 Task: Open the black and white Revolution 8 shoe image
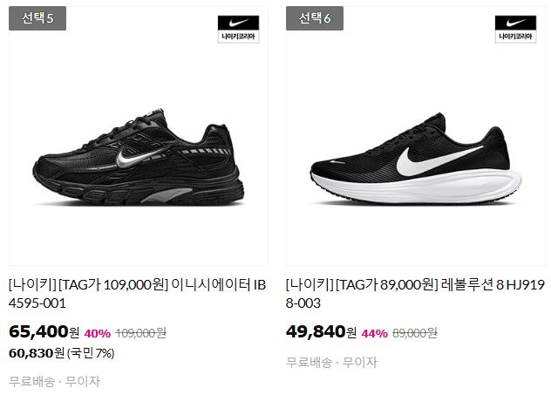pos(416,159)
